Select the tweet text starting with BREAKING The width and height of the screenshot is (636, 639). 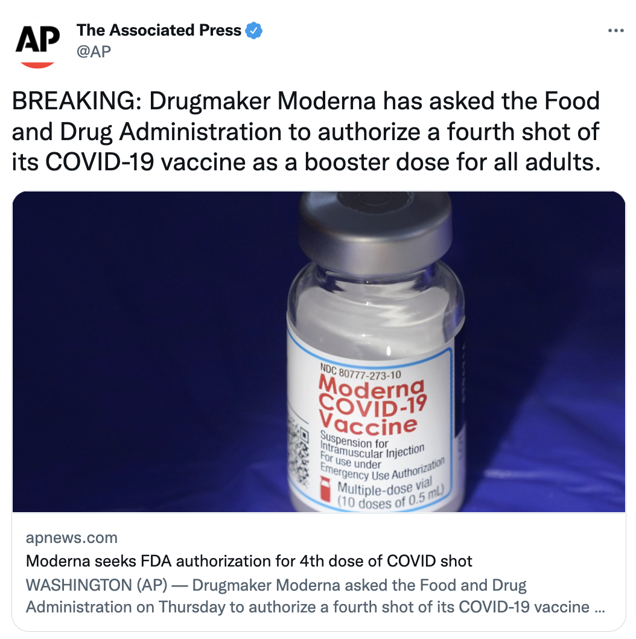[306, 131]
